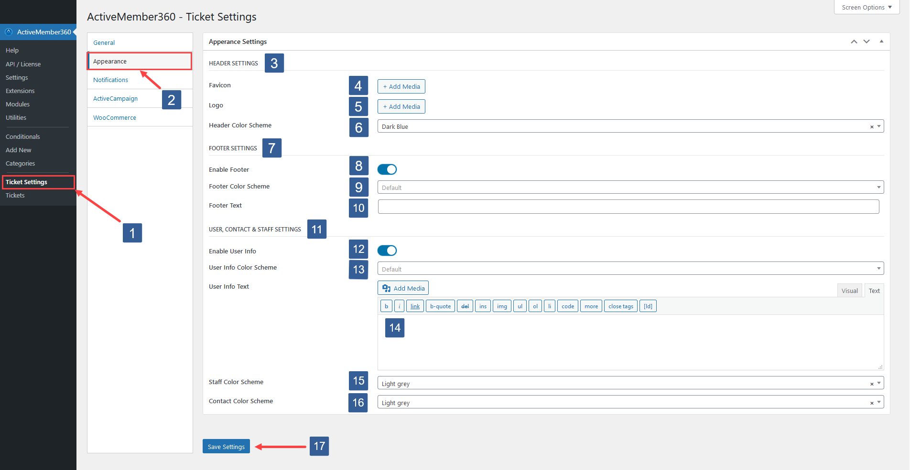Insert a link using the link button

coord(414,306)
